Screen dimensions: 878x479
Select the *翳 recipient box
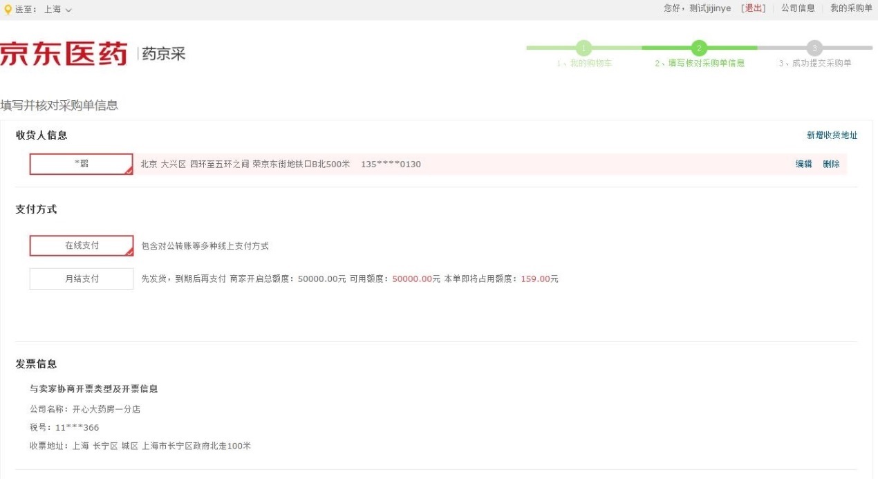[x=82, y=164]
